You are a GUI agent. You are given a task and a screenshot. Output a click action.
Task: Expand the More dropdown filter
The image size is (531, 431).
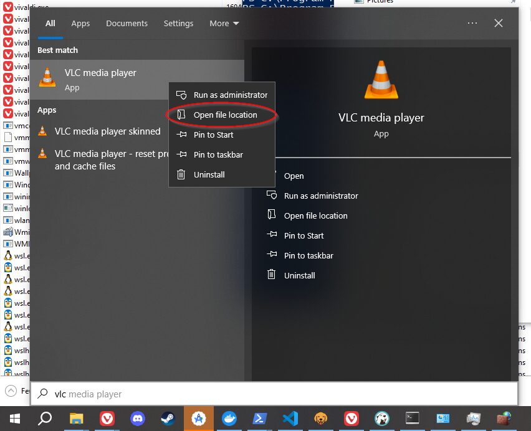(x=224, y=23)
